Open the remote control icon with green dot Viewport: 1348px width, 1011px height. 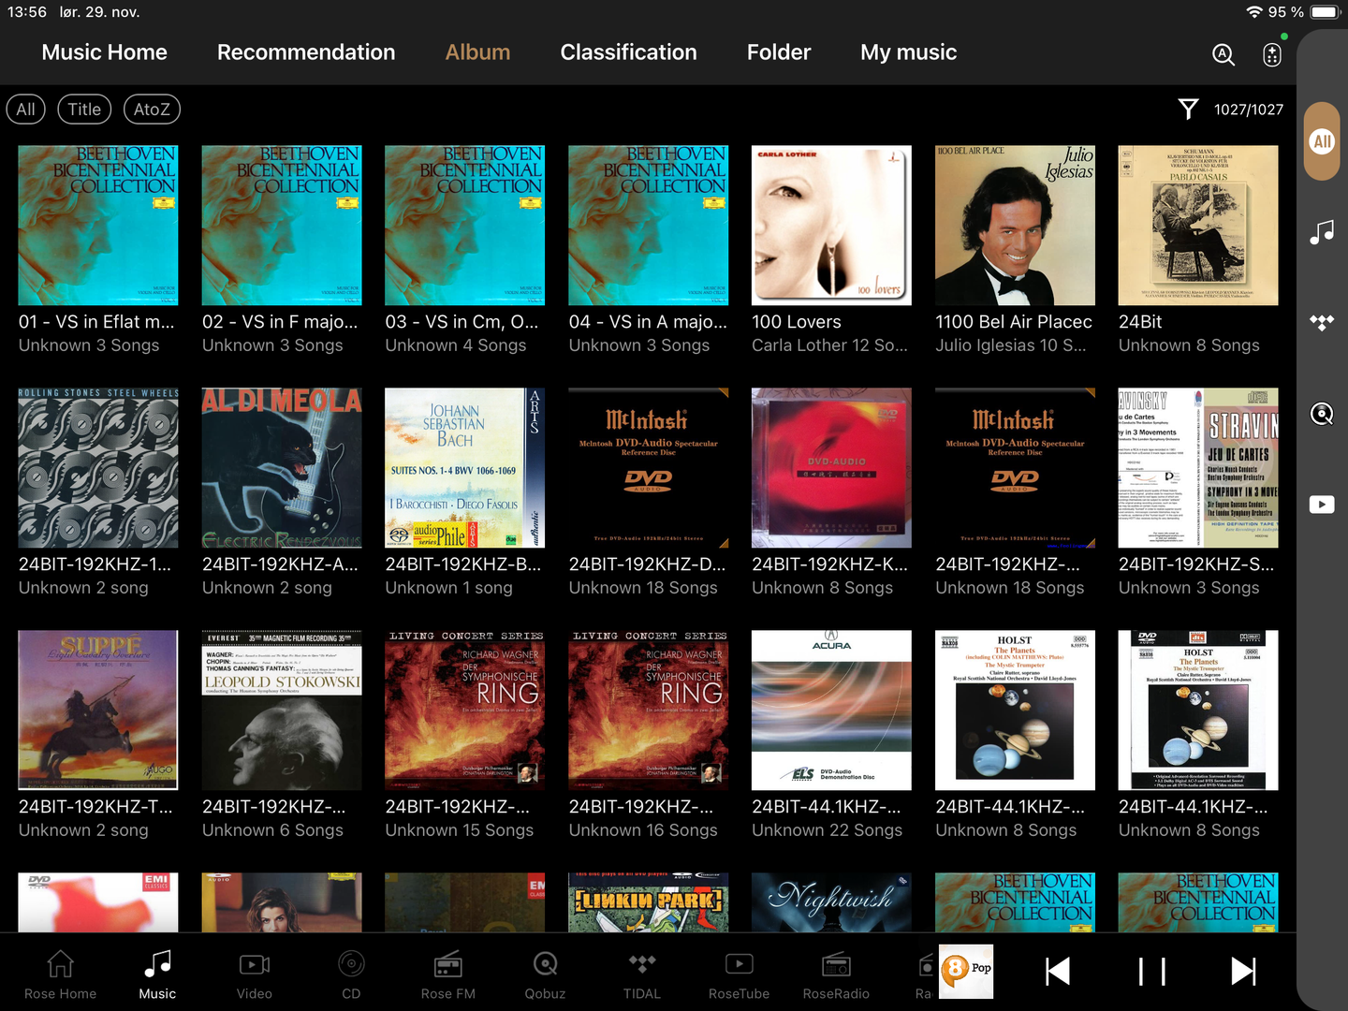(1272, 53)
